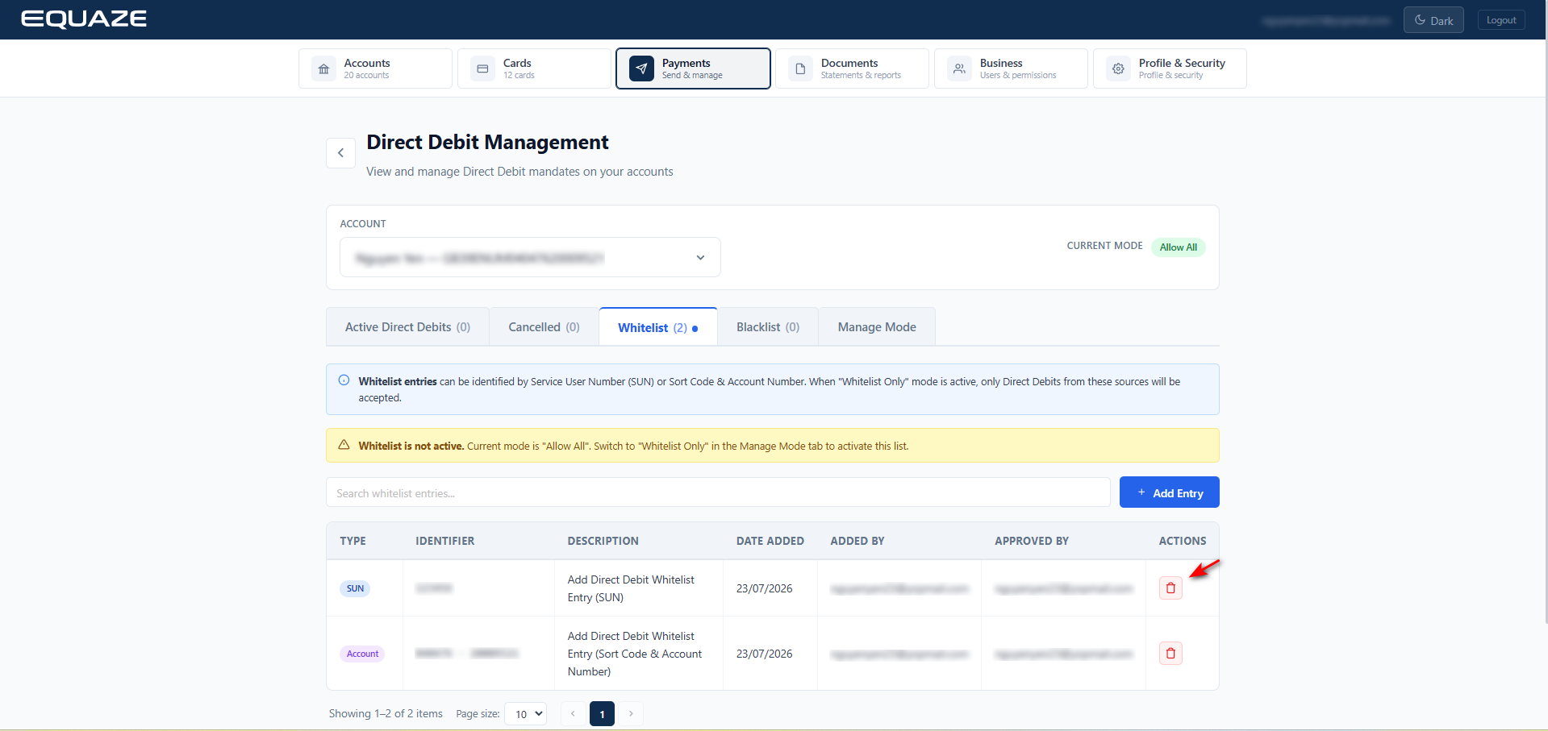The image size is (1548, 731).
Task: Open the Blacklist tab
Action: pyautogui.click(x=767, y=327)
